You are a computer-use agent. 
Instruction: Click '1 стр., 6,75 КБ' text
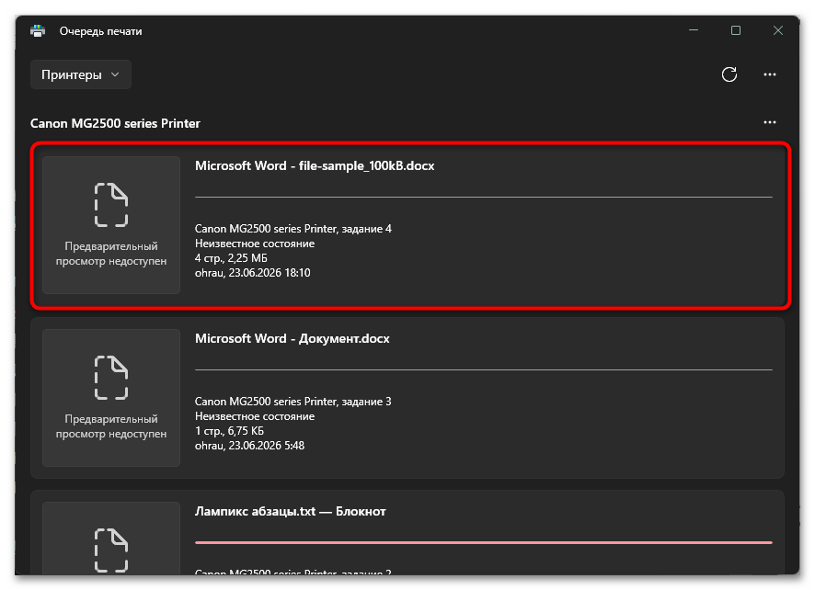229,431
